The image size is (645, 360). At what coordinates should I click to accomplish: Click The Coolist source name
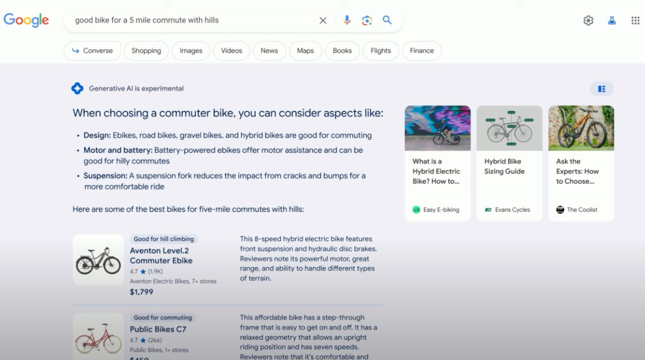pos(582,209)
